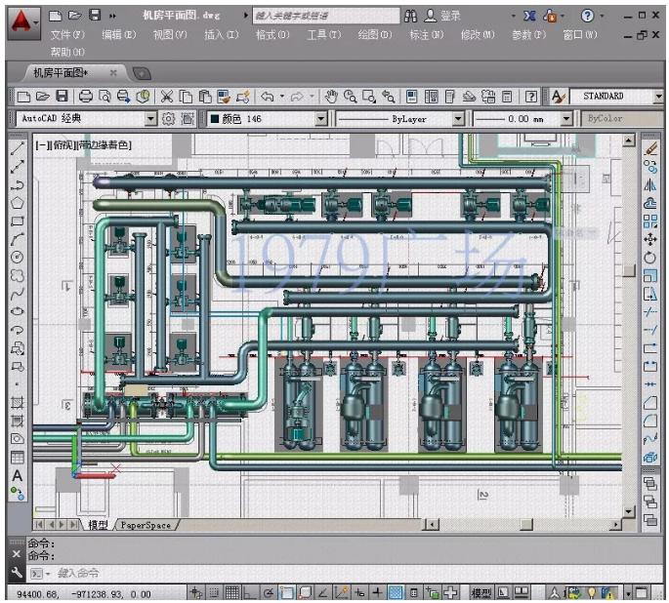669x603 pixels.
Task: Switch to the PaperSpace layout tab
Action: click(x=146, y=525)
